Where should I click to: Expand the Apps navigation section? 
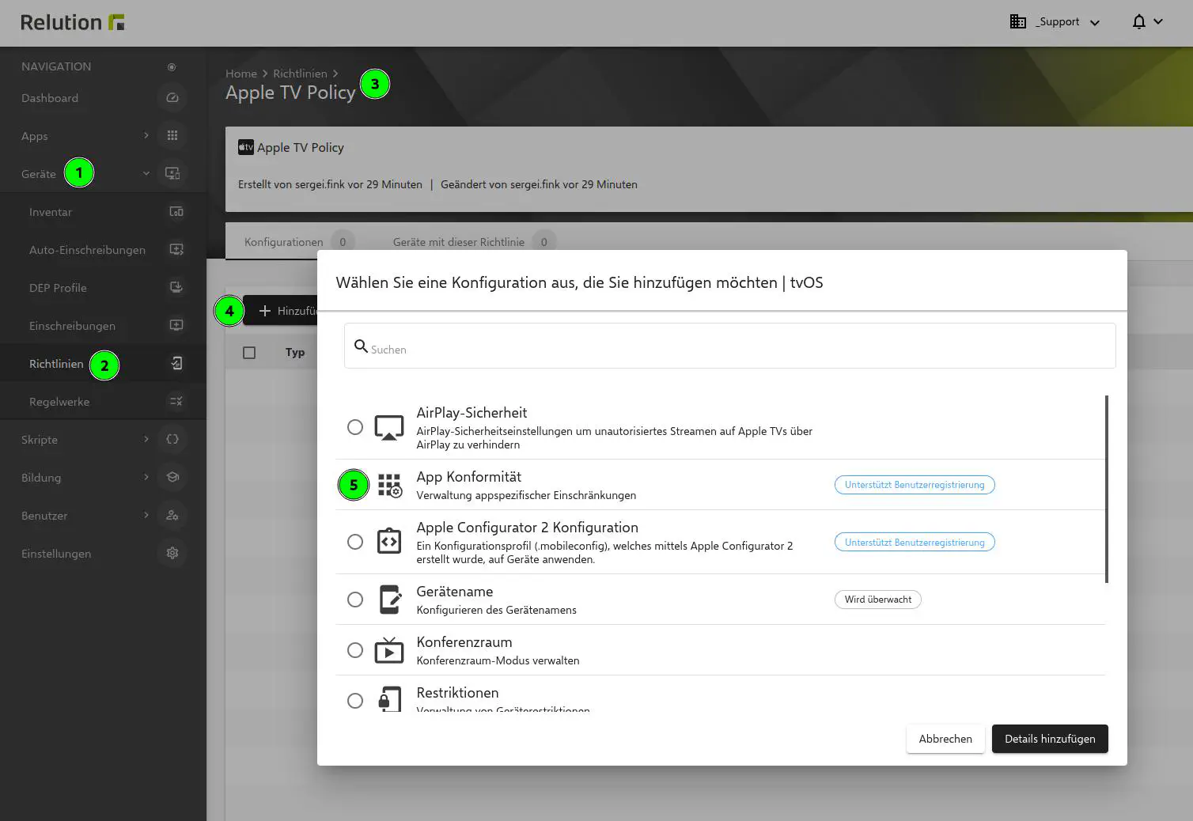[146, 135]
